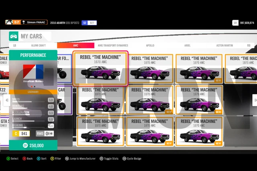Click the Y Filter button icon
Screen dimensions: 257x171
[52, 159]
